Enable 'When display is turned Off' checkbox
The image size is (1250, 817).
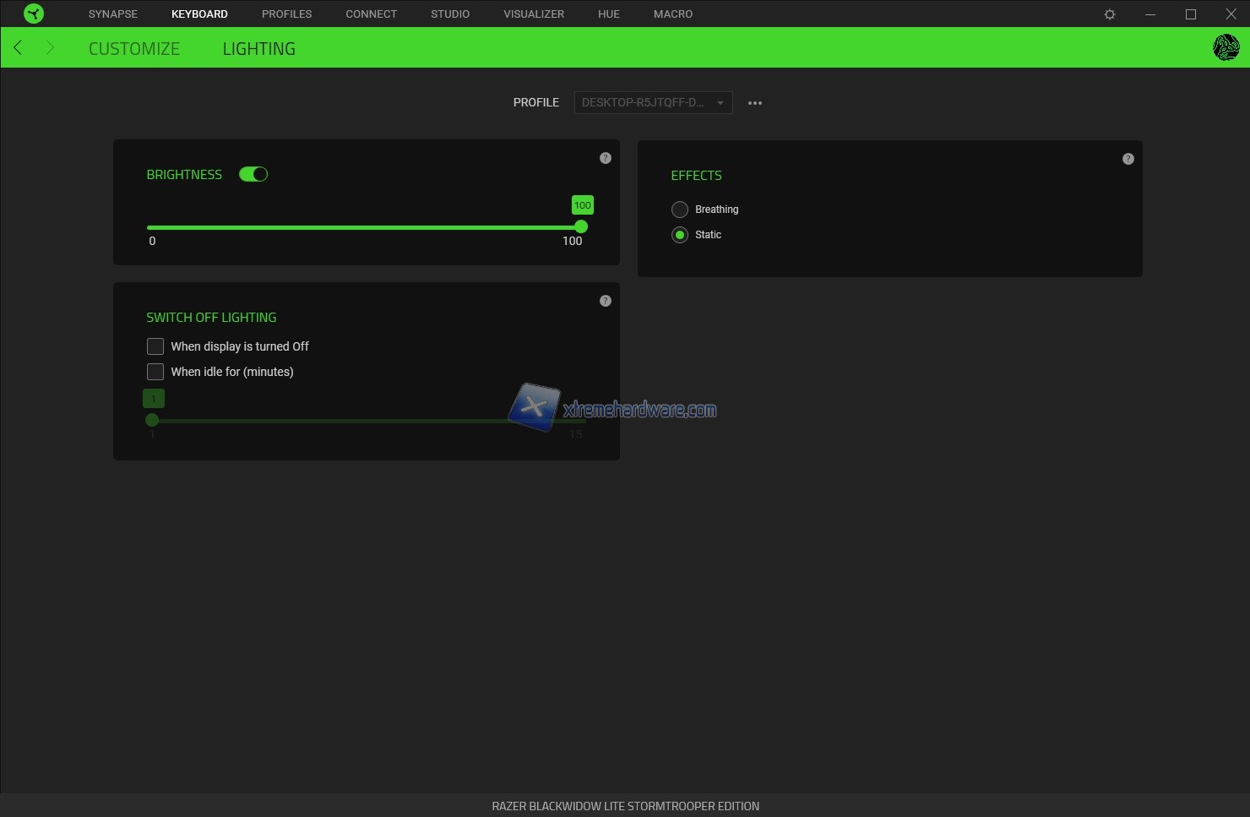click(155, 346)
